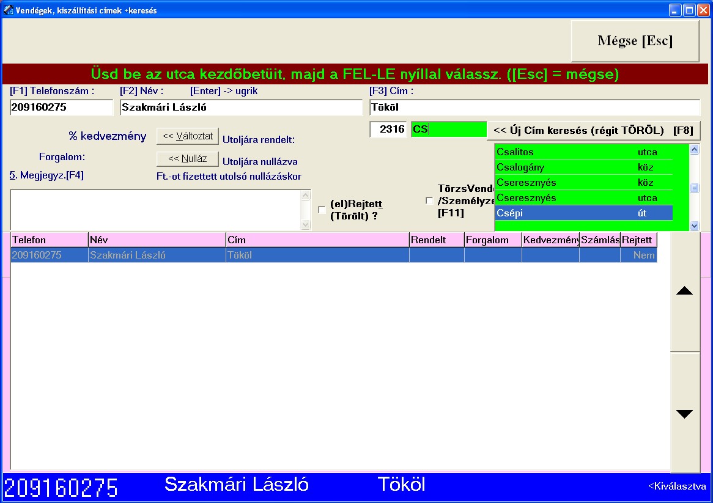Click the Rendelt column header
The width and height of the screenshot is (713, 503).
[437, 240]
